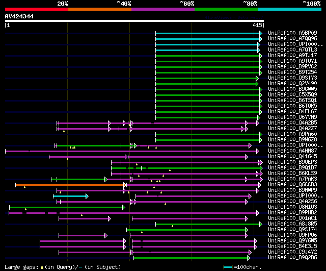Select the UniRef100_B9Q2B6 label

[x=292, y=258]
